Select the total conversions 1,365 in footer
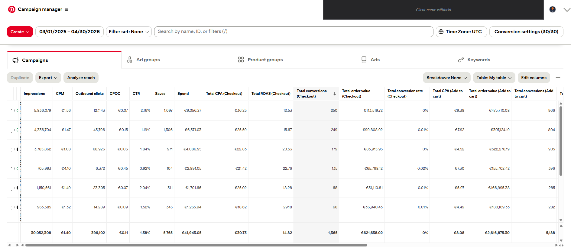The height and width of the screenshot is (251, 571). coord(333,233)
